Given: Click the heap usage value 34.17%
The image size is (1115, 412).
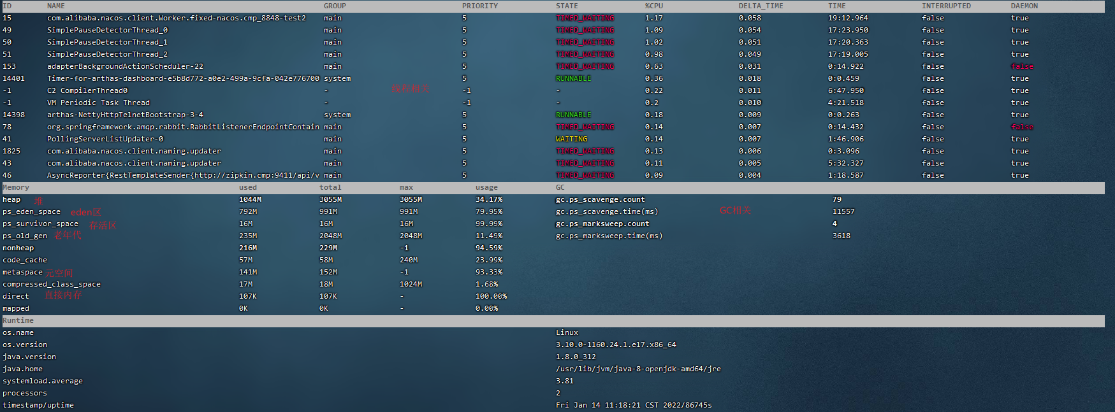Looking at the screenshot, I should coord(488,199).
